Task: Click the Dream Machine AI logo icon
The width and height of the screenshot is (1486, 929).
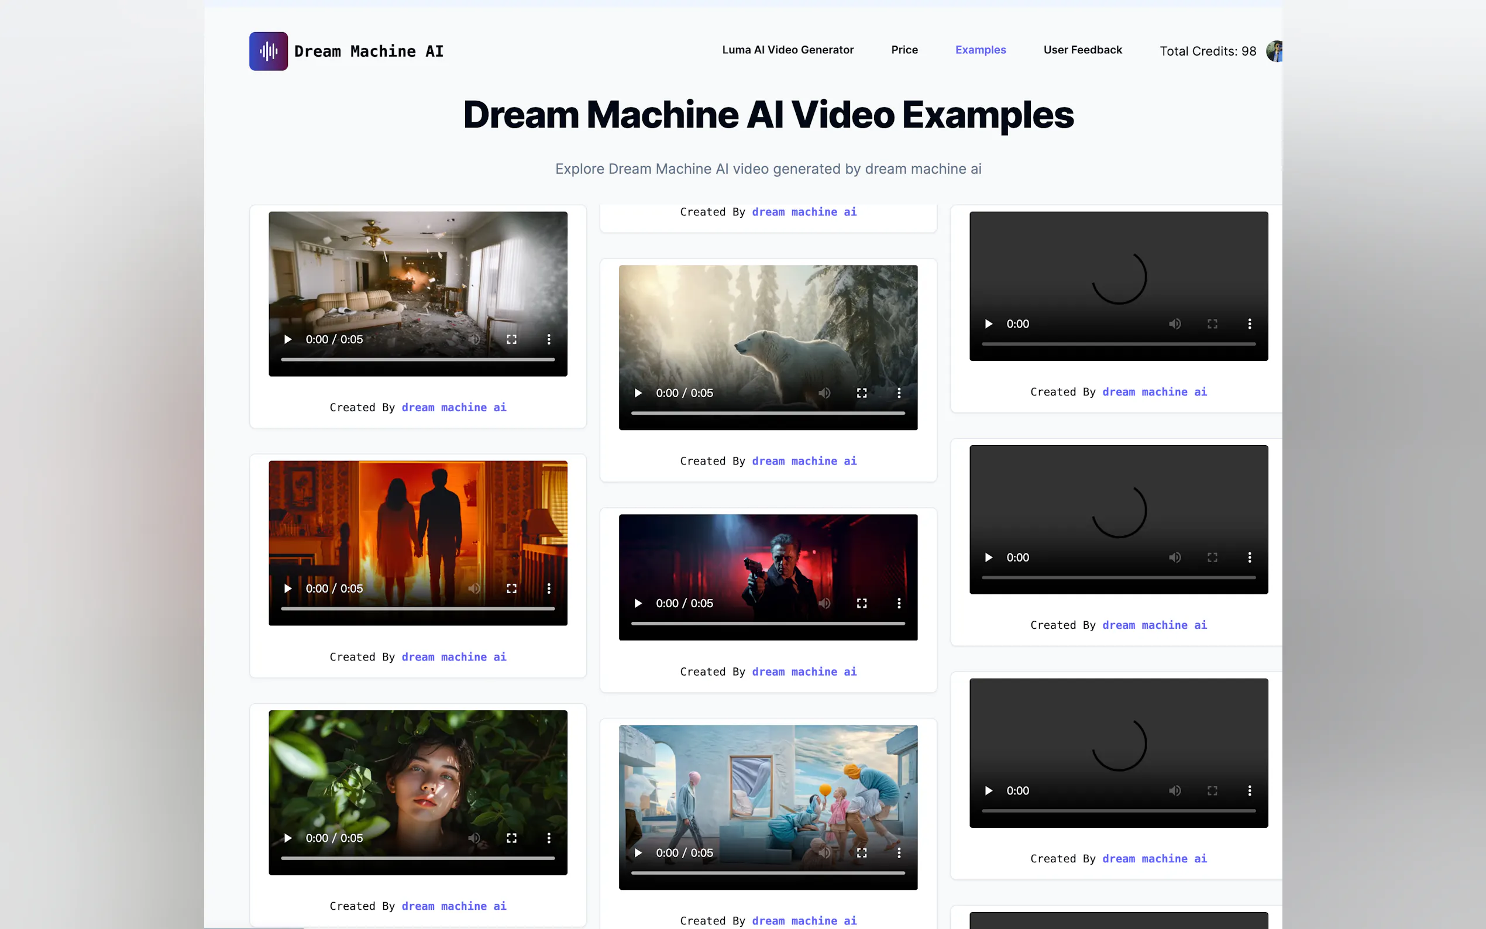Action: 269,51
